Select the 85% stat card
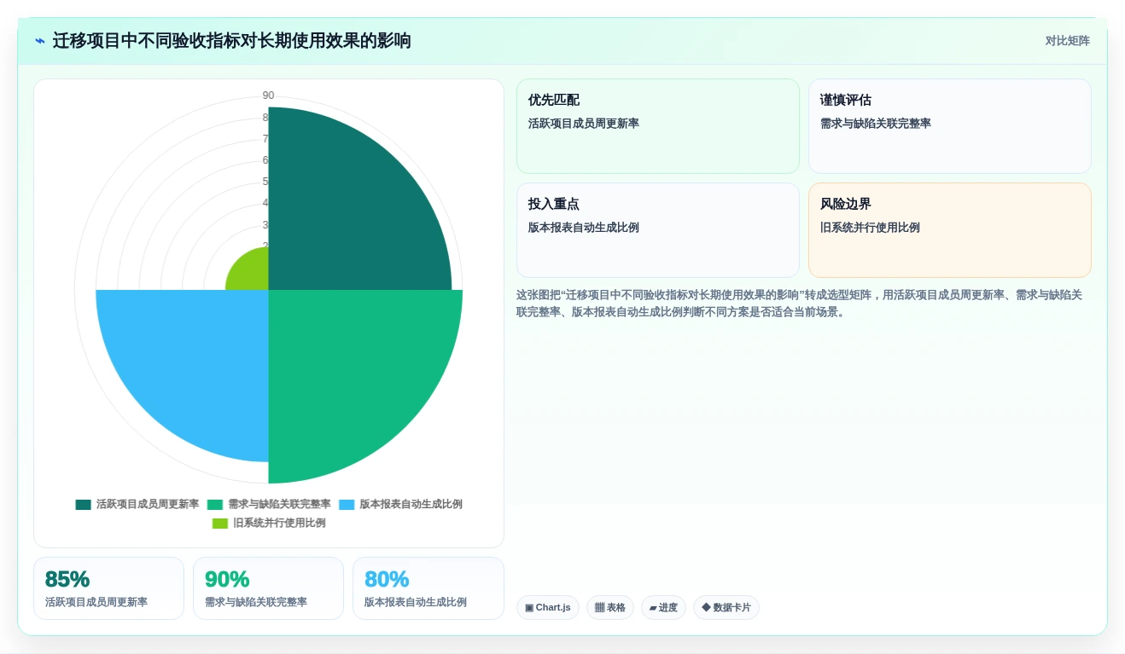Screen dimensions: 1125x654 coord(108,588)
